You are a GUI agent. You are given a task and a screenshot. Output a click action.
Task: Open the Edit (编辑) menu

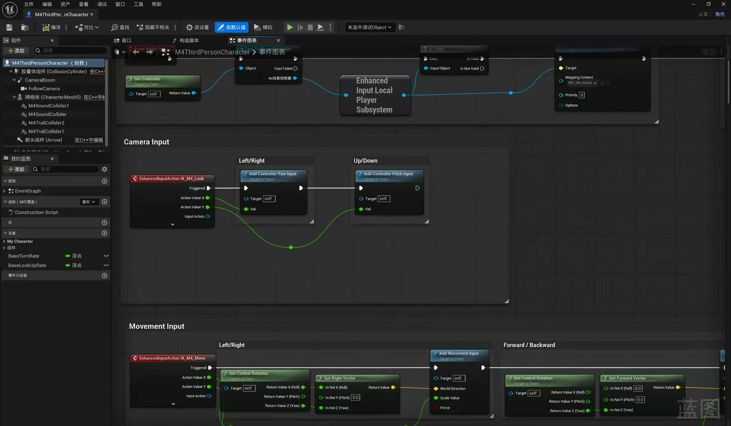pos(47,4)
